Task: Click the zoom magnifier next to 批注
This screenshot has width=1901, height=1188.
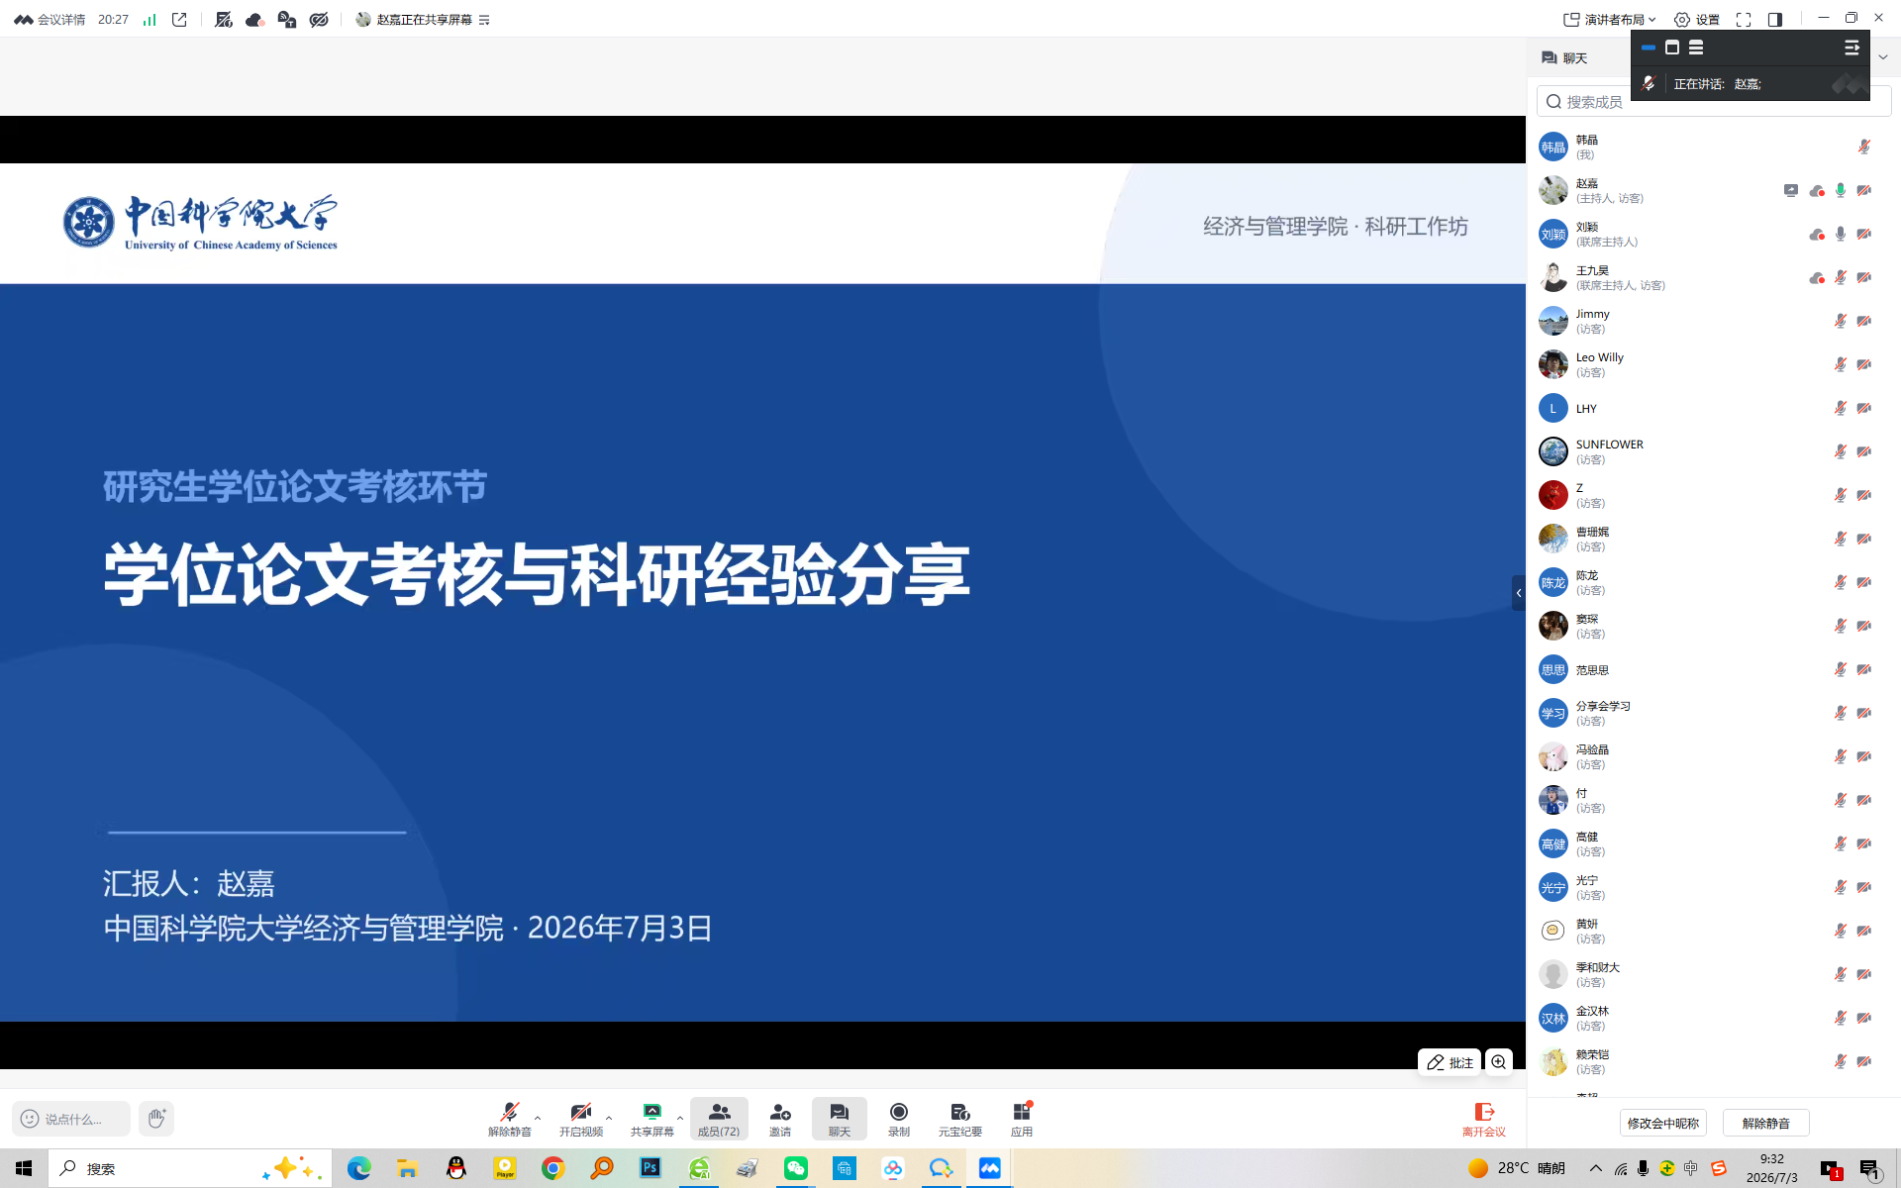Action: tap(1499, 1062)
